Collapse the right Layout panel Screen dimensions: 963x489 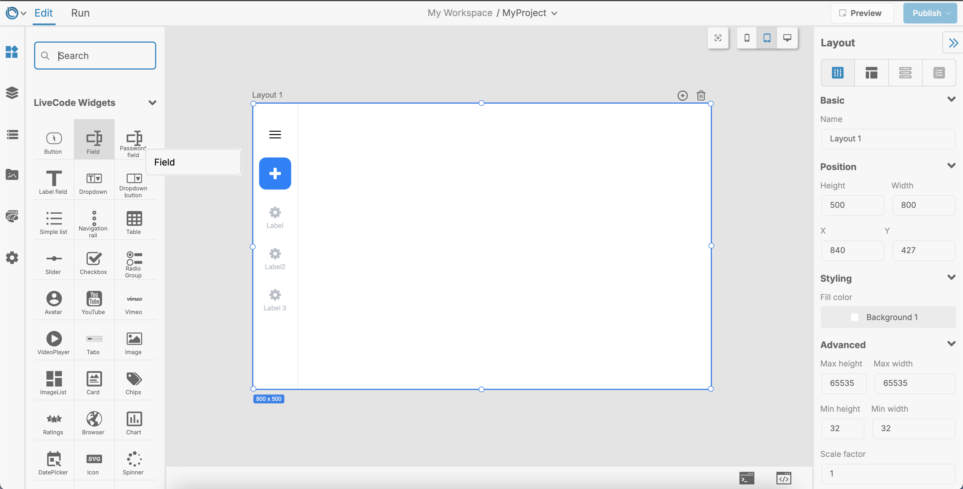click(953, 43)
